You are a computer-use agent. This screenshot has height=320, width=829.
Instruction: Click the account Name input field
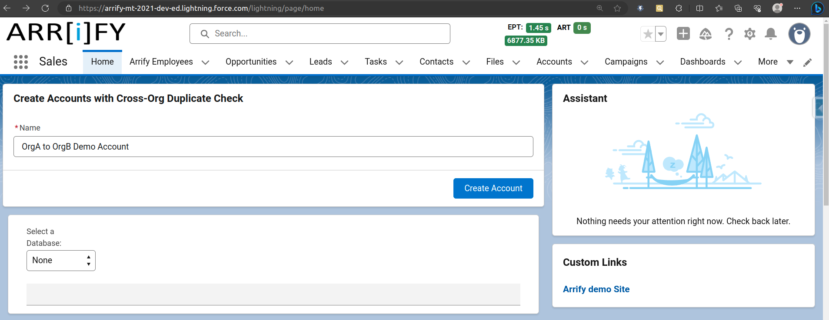tap(273, 147)
